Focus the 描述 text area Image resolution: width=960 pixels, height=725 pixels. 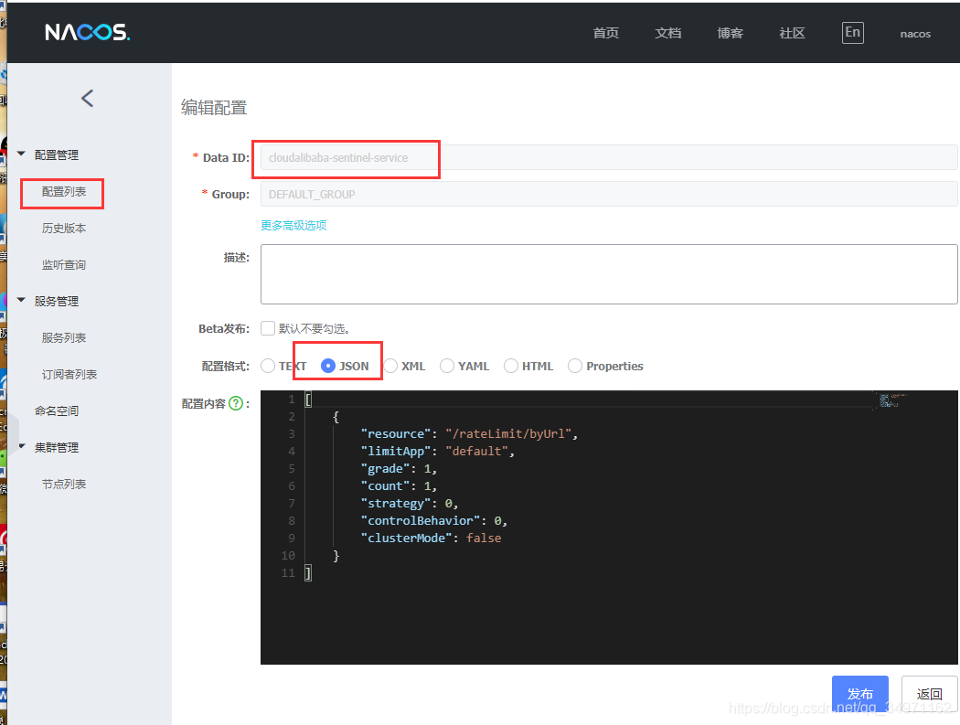pyautogui.click(x=609, y=273)
